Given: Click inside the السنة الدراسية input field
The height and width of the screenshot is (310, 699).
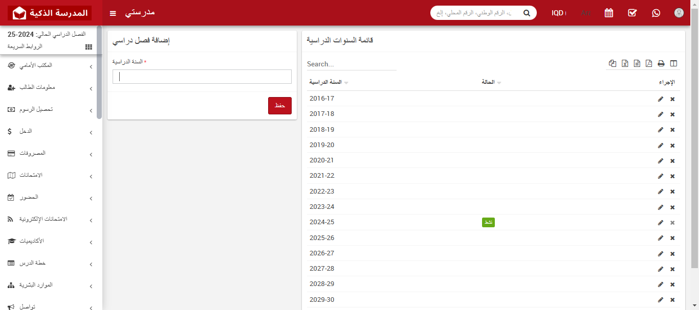Looking at the screenshot, I should pos(202,76).
